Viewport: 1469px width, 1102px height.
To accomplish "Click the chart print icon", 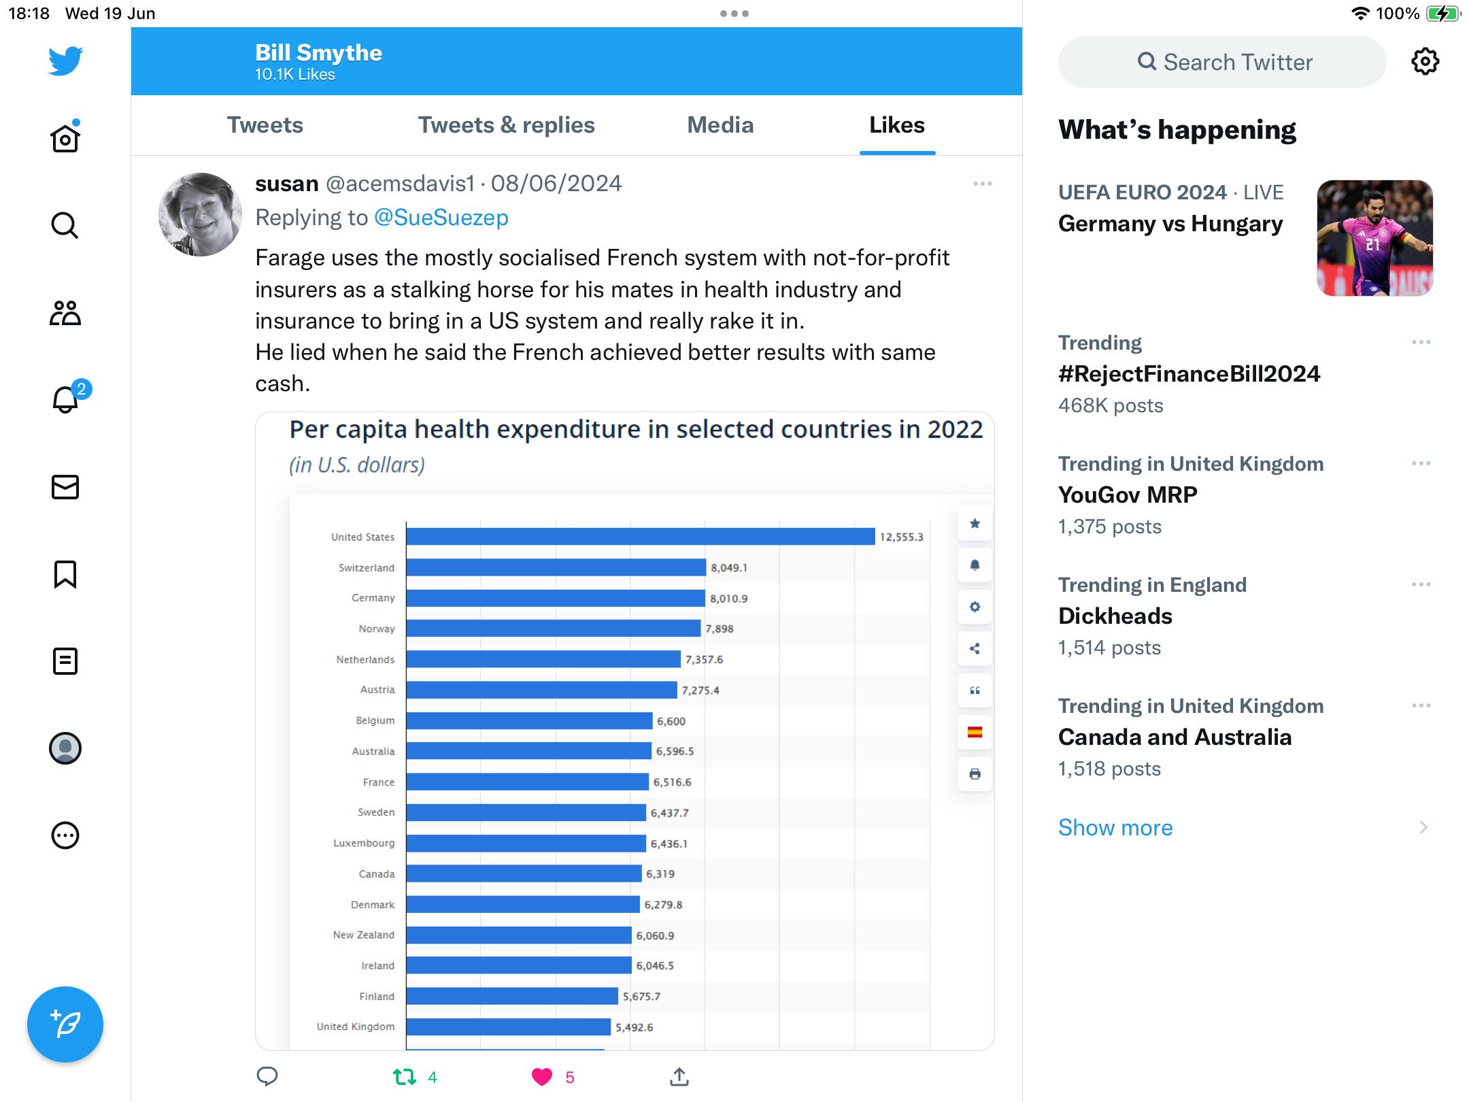I will pyautogui.click(x=975, y=774).
